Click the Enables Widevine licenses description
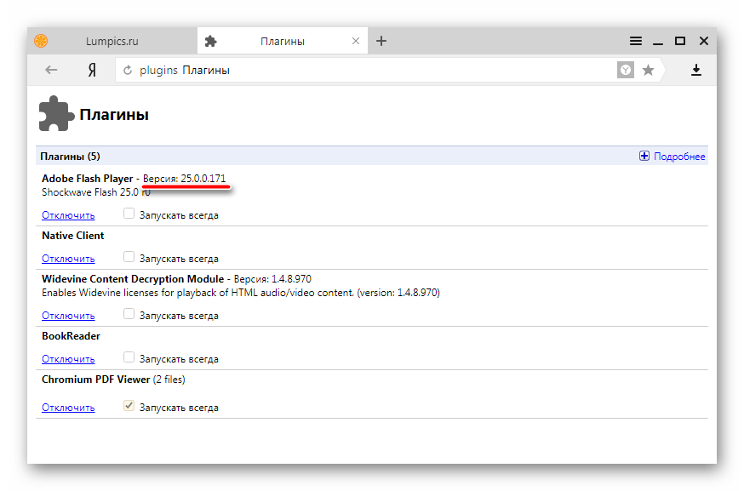The height and width of the screenshot is (491, 744). [241, 293]
